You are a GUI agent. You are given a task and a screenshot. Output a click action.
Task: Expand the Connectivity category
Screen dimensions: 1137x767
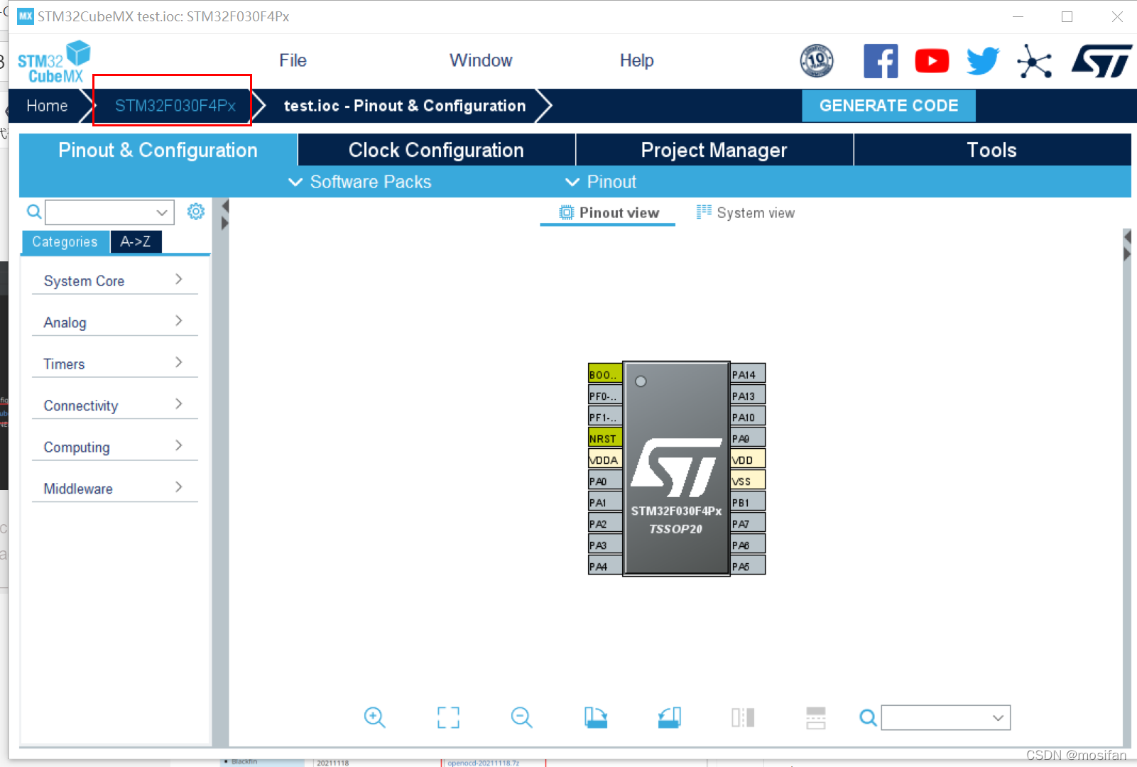click(114, 405)
